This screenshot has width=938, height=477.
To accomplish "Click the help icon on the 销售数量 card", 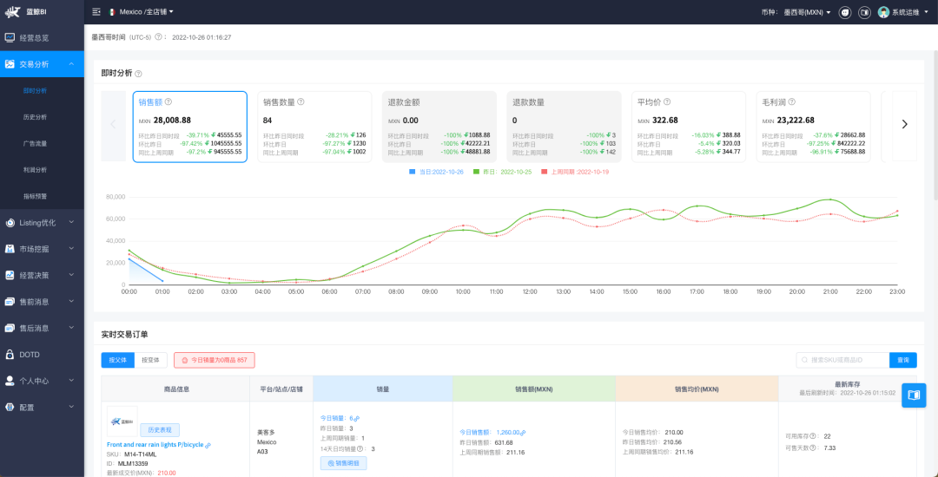I will [x=301, y=102].
